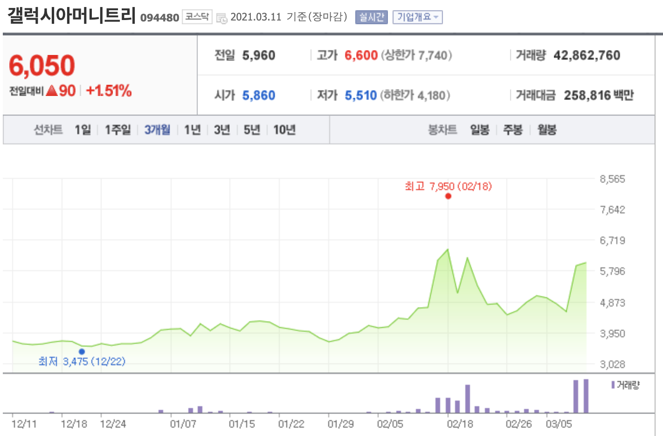
Task: Click the 전일 value 5,960
Action: [259, 55]
